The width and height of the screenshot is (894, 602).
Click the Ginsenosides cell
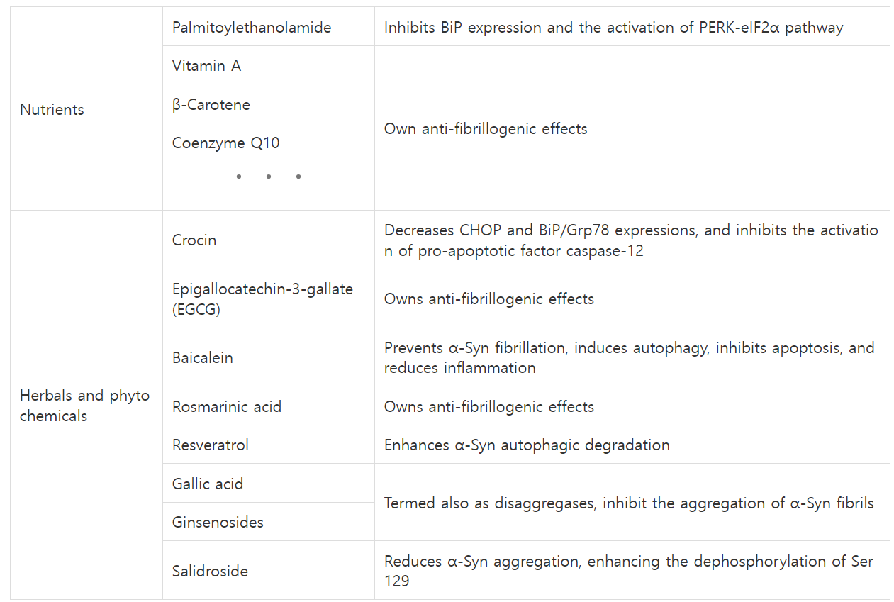pos(217,523)
